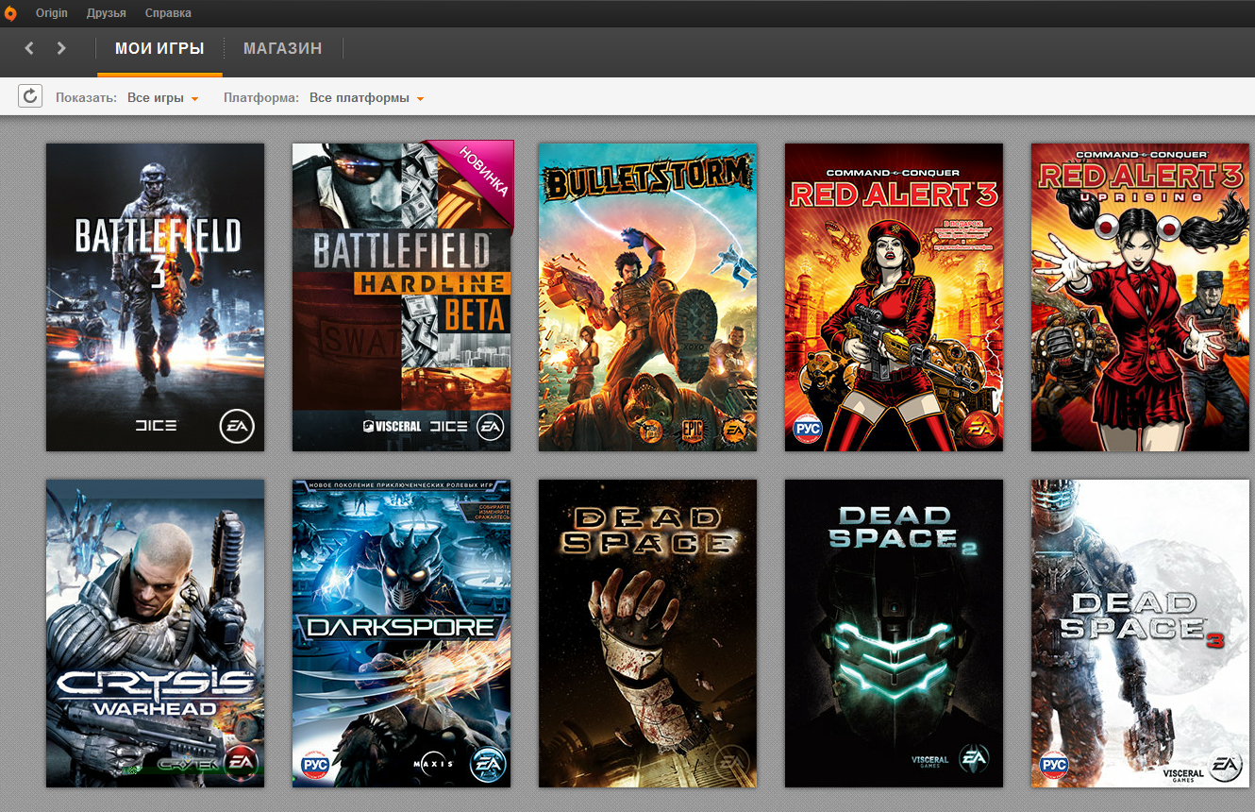This screenshot has width=1255, height=812.
Task: Switch to the МАГАЗИН tab
Action: [282, 49]
